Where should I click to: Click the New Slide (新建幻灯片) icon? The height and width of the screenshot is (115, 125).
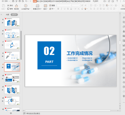[37, 6]
